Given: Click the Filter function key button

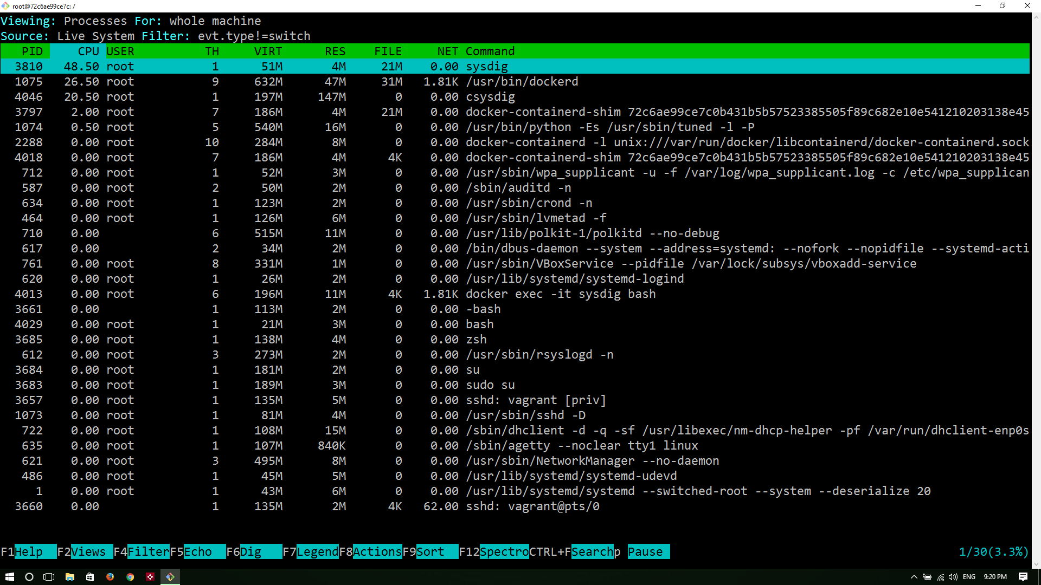Looking at the screenshot, I should click(x=149, y=551).
